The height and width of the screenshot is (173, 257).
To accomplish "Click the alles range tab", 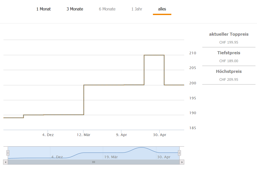I will tap(162, 9).
